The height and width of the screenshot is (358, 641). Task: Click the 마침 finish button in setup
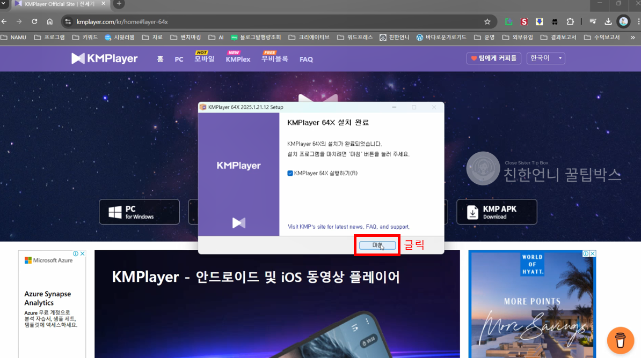click(x=377, y=245)
